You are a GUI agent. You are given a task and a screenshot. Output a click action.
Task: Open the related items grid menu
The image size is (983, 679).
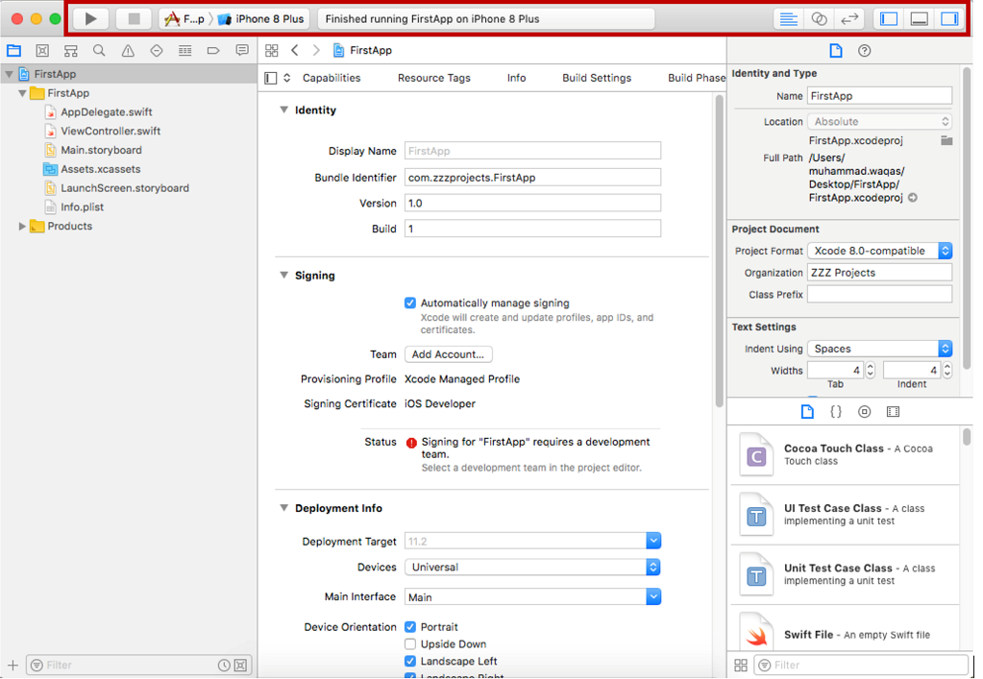pos(271,51)
